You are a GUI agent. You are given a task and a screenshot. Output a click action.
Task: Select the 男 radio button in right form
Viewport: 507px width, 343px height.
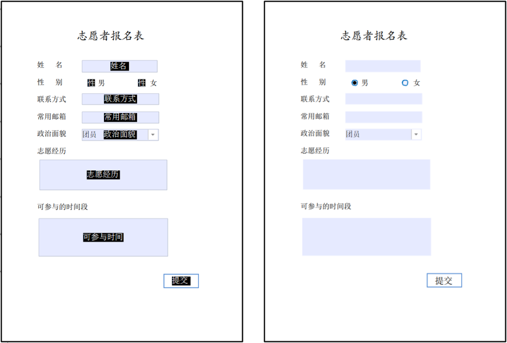coord(354,83)
